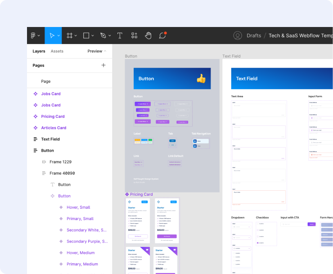The width and height of the screenshot is (333, 274).
Task: Open the Drafts breadcrumb link
Action: [254, 36]
